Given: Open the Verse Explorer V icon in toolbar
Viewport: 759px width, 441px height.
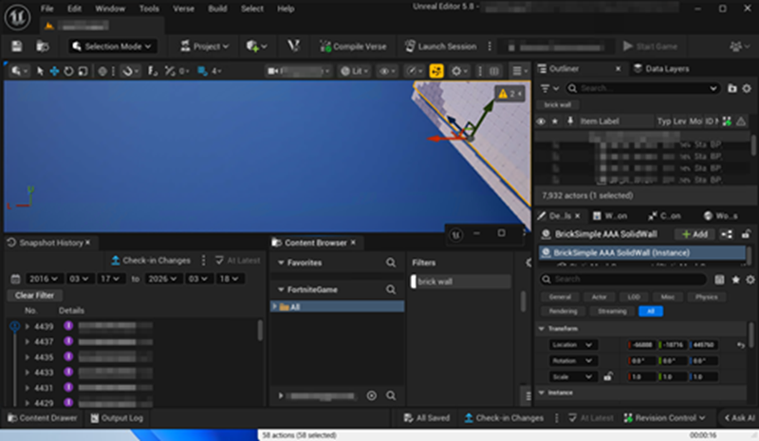Looking at the screenshot, I should 293,46.
